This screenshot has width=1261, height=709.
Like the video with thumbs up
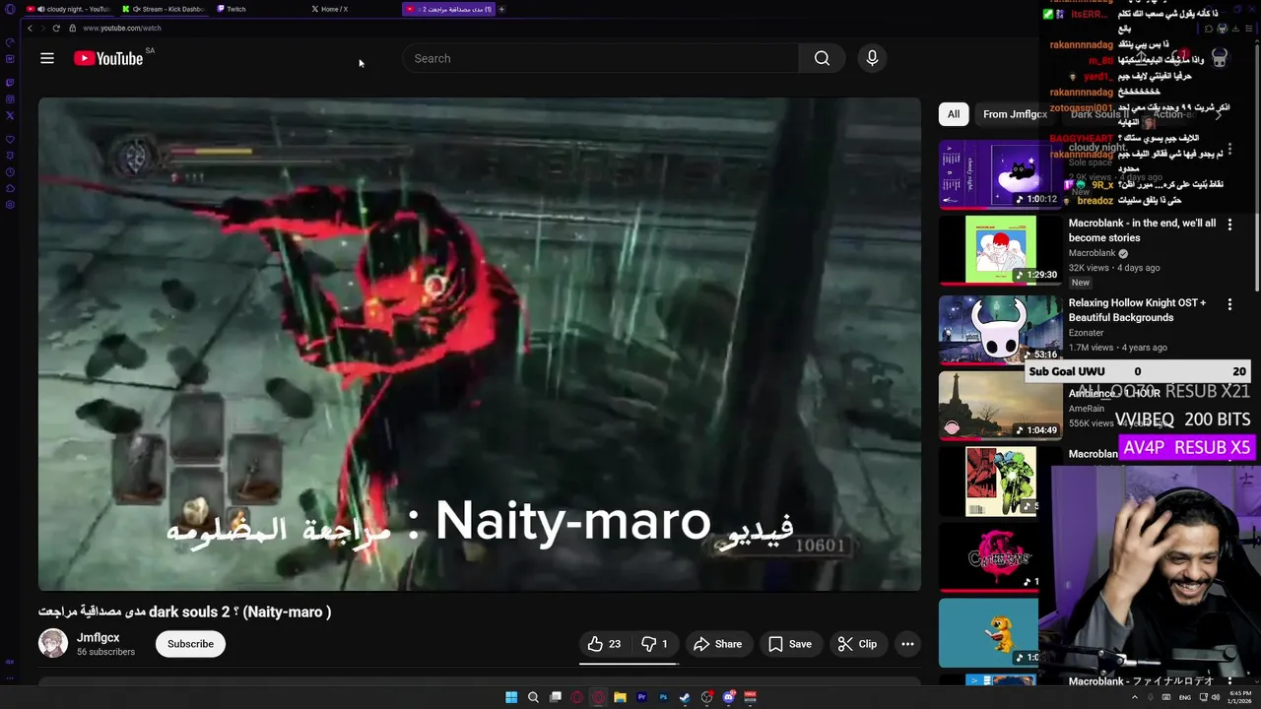[x=604, y=644]
